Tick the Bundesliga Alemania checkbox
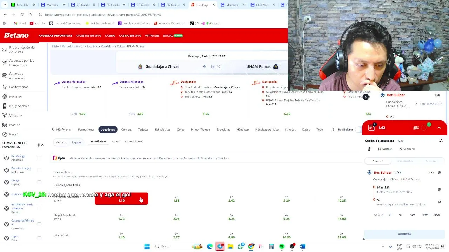449x252 pixels. pos(39,158)
